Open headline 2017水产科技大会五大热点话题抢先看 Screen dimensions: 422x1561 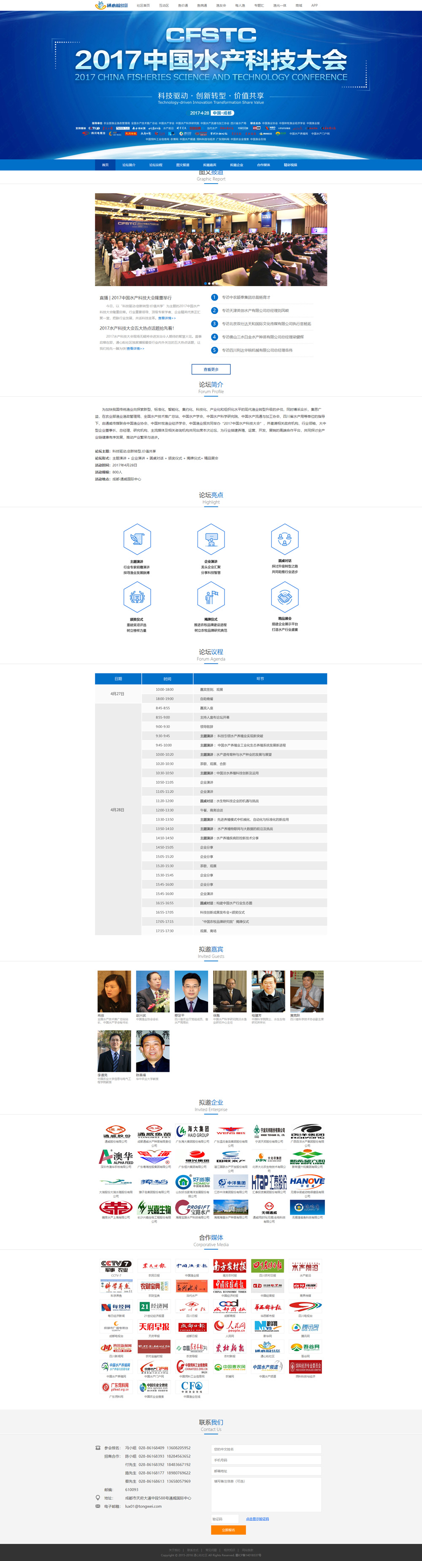pyautogui.click(x=136, y=328)
